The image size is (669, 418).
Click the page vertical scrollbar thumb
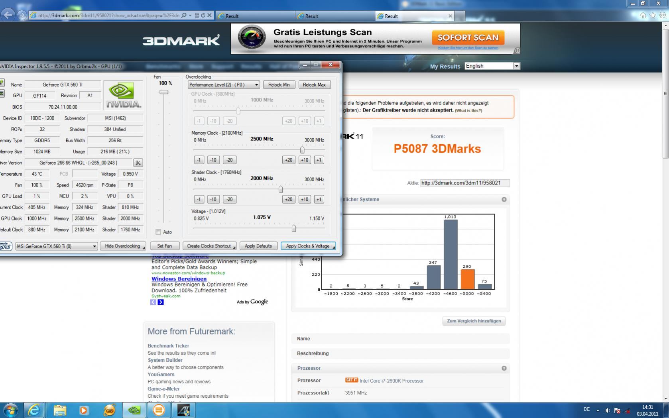(x=665, y=94)
